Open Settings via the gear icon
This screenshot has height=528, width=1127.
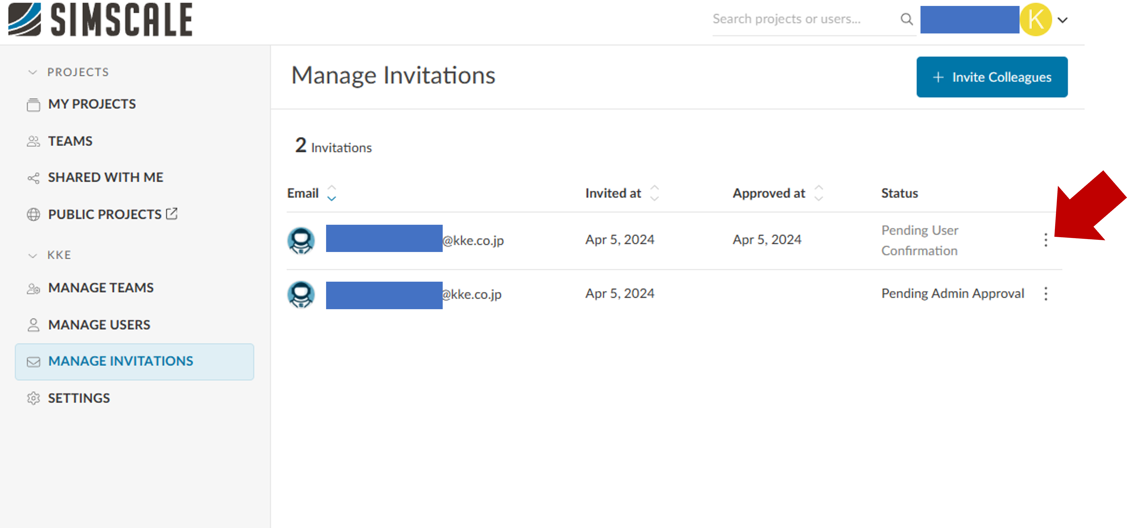[x=33, y=398]
